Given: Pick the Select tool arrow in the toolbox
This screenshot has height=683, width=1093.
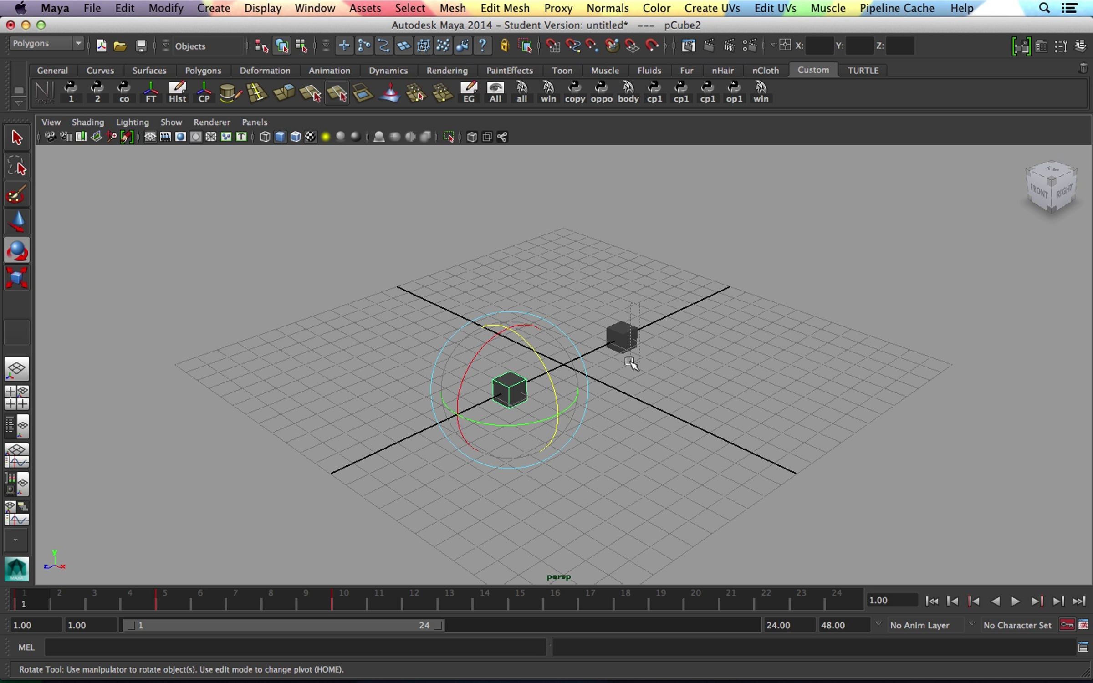Looking at the screenshot, I should pos(17,138).
